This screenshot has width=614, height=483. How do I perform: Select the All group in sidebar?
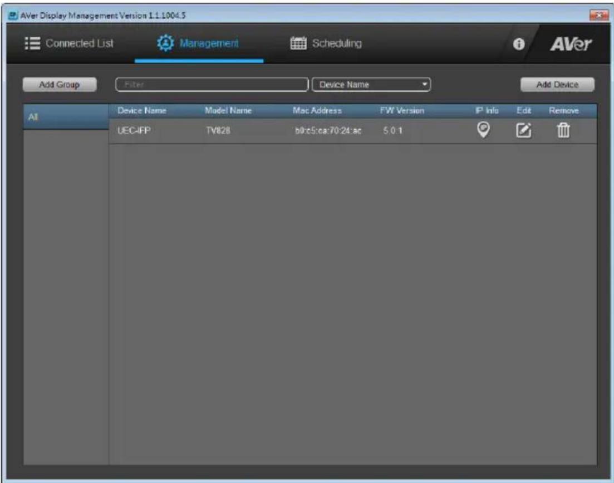(x=66, y=117)
